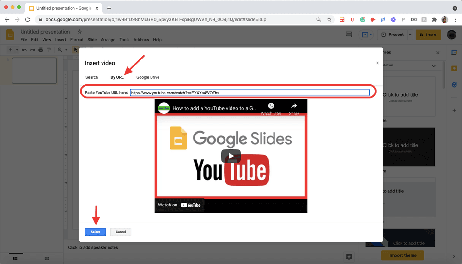Expand the Present dropdown arrow
The height and width of the screenshot is (264, 462).
tap(410, 35)
